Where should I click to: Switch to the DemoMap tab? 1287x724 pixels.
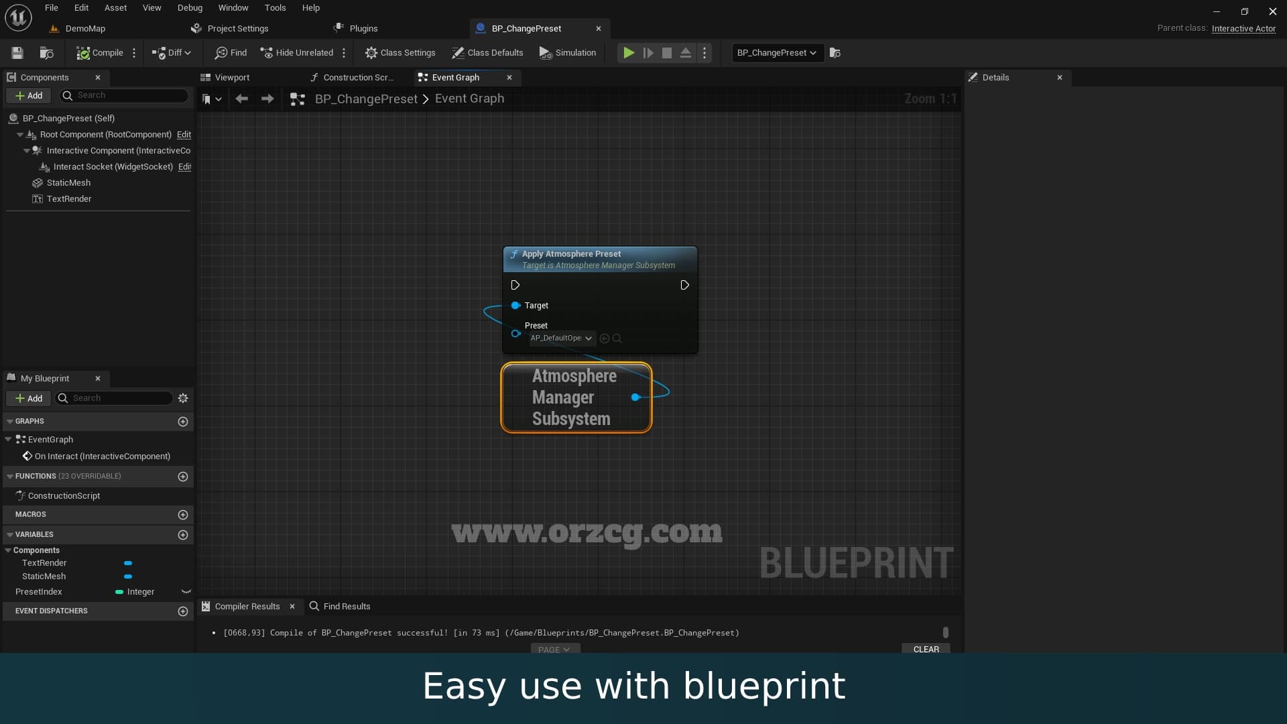click(x=85, y=29)
